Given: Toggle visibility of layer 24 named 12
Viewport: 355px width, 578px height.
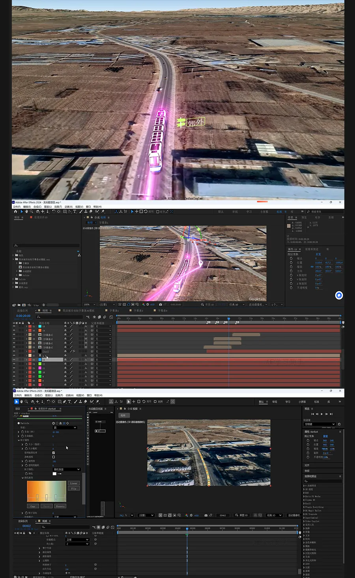Looking at the screenshot, I should pos(14,364).
